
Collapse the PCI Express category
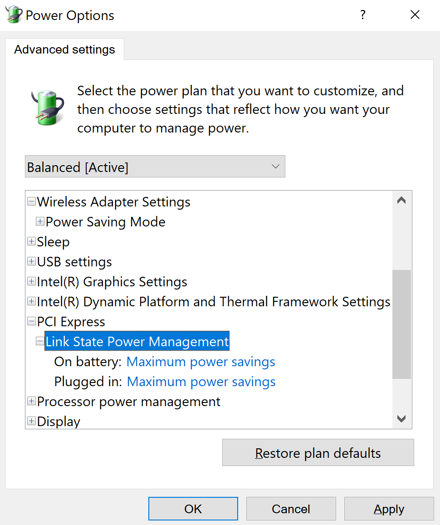31,321
